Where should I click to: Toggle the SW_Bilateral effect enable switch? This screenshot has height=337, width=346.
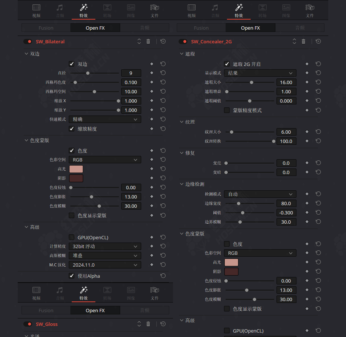point(28,41)
